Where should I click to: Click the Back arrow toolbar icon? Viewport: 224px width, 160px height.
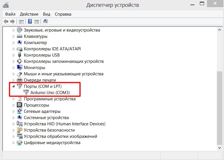pos(6,22)
